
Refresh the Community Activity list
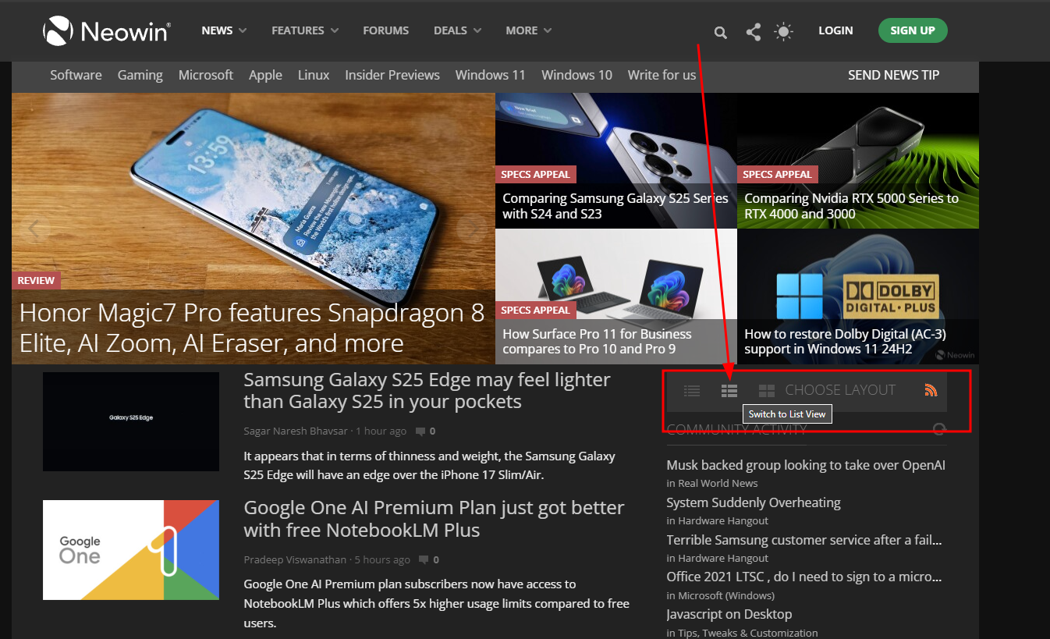pos(939,429)
